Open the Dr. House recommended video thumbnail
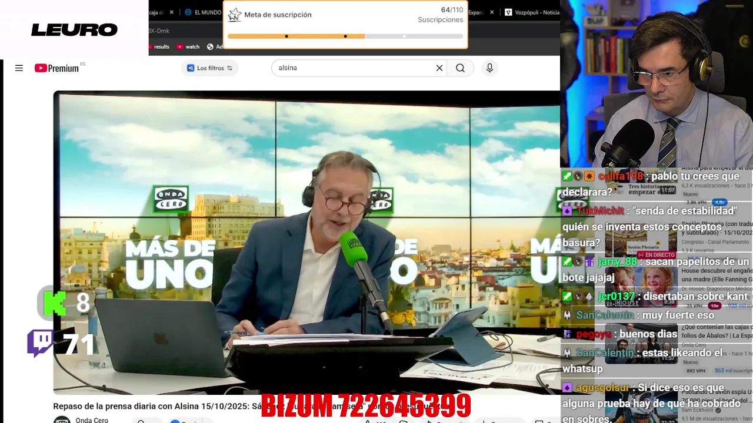This screenshot has height=423, width=753. [x=641, y=287]
